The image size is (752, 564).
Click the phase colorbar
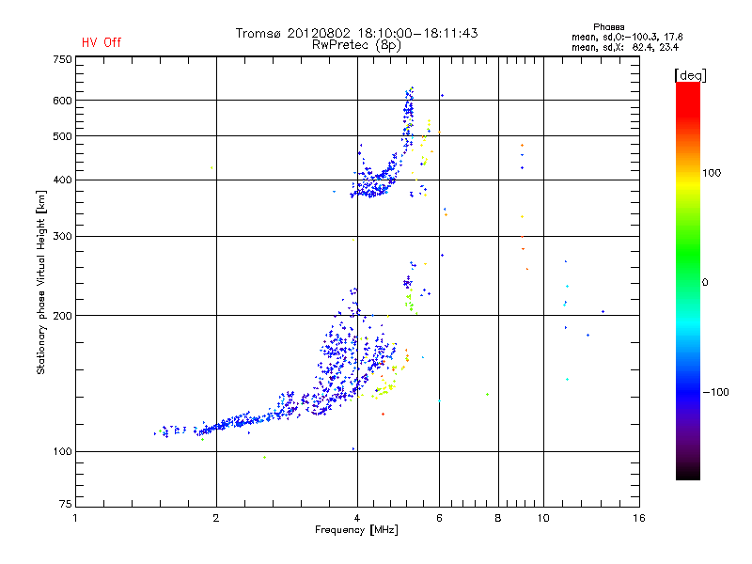[688, 280]
